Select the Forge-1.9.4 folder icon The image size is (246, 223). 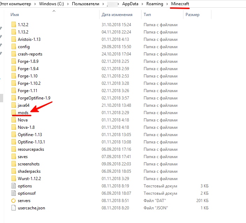(14, 69)
